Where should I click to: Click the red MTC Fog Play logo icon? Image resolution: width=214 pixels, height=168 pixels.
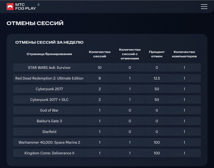[10, 6]
